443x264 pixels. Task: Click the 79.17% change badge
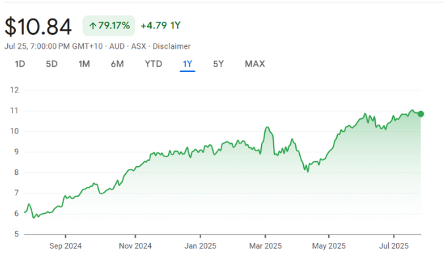click(x=109, y=26)
